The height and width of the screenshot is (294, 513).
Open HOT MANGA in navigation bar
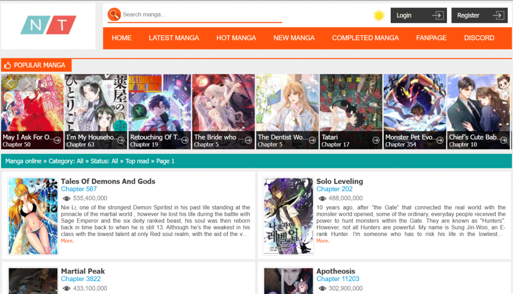(x=236, y=38)
